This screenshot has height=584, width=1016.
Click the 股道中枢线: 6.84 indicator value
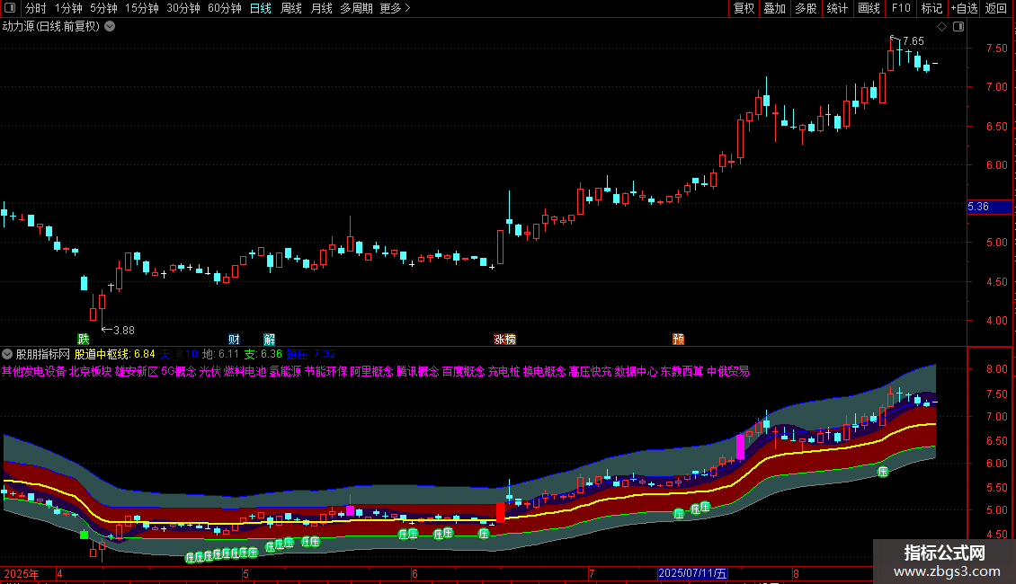pos(115,354)
